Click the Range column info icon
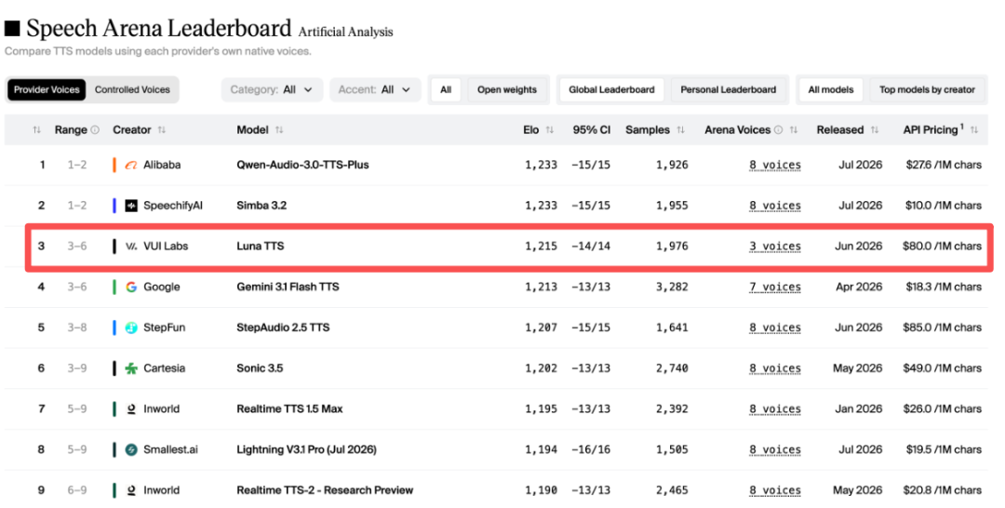 (x=95, y=130)
